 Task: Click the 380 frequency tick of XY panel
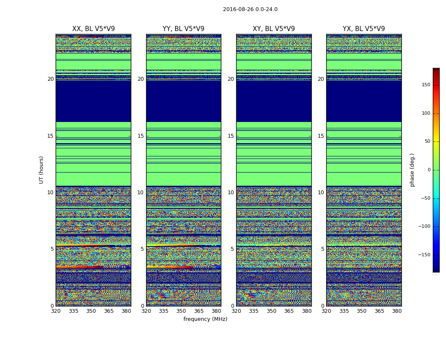(x=307, y=311)
